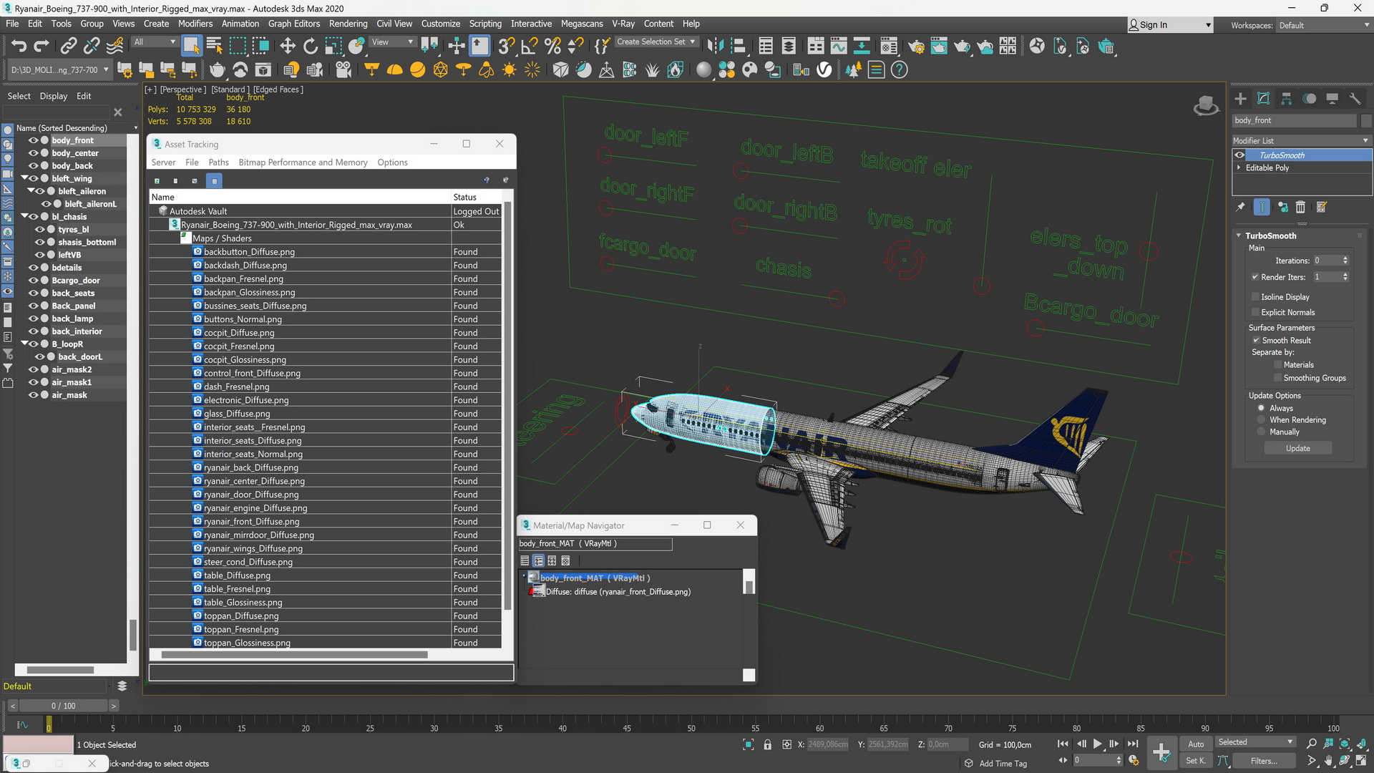Screen dimensions: 1374x773
Task: Click the Paths tab in Asset Tracking
Action: [x=219, y=162]
